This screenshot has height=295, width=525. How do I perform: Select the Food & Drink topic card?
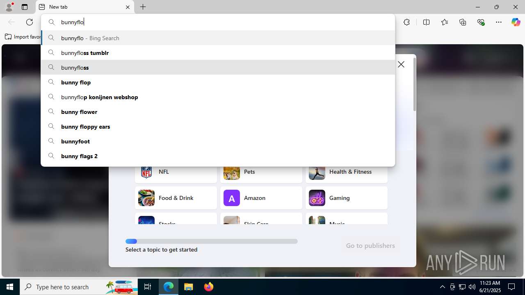pos(176,198)
